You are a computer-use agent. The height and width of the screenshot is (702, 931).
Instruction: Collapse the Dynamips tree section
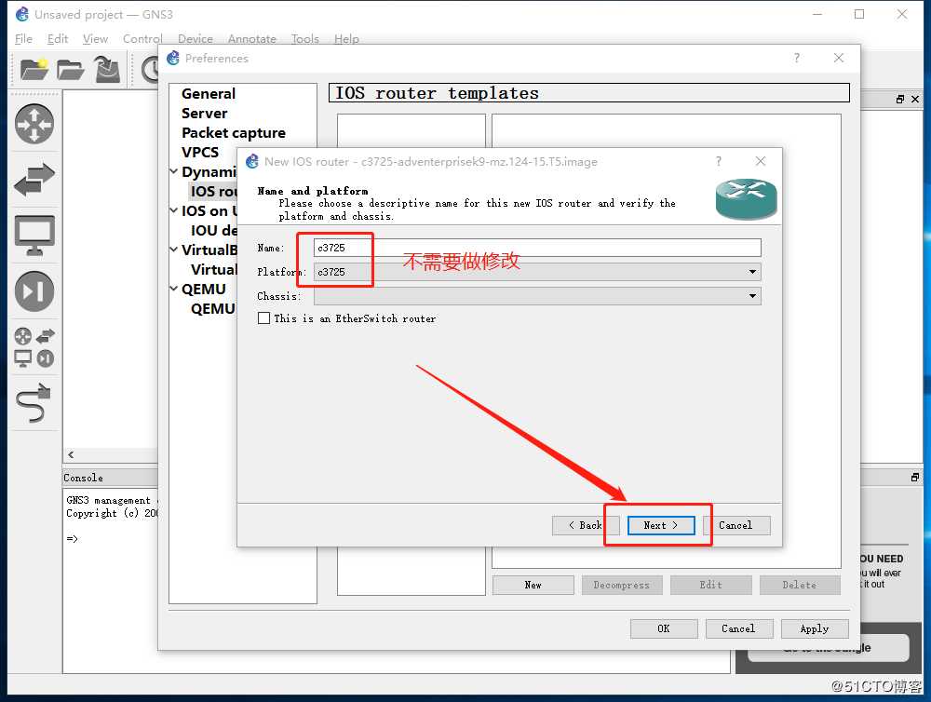tap(174, 171)
